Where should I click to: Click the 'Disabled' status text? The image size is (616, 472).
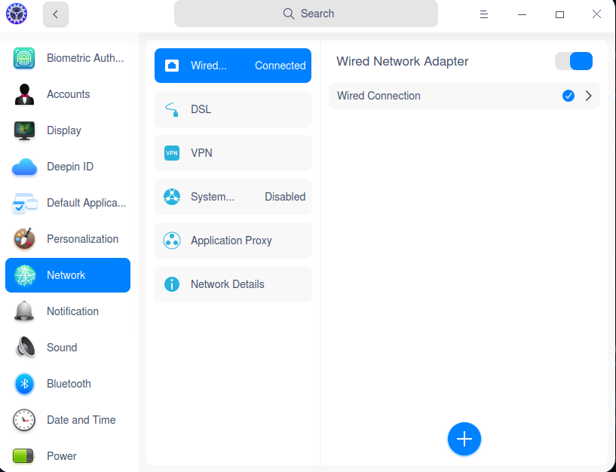285,197
